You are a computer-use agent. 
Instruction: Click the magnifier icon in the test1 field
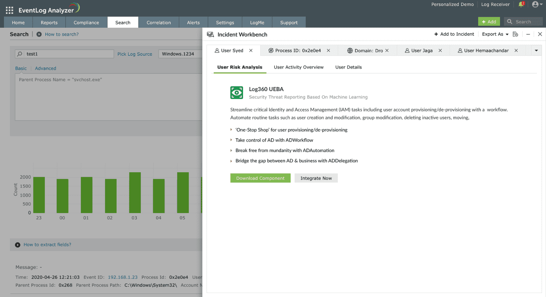click(20, 54)
